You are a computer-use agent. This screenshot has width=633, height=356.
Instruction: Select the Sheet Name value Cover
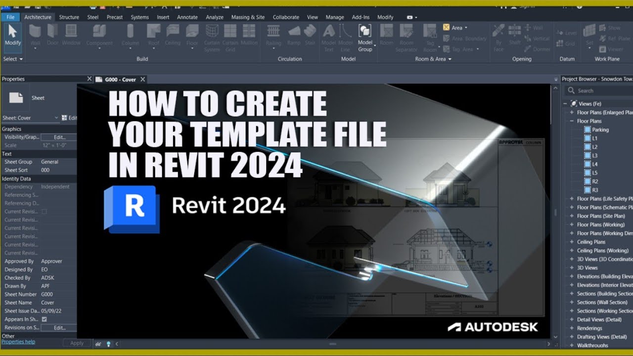click(47, 303)
